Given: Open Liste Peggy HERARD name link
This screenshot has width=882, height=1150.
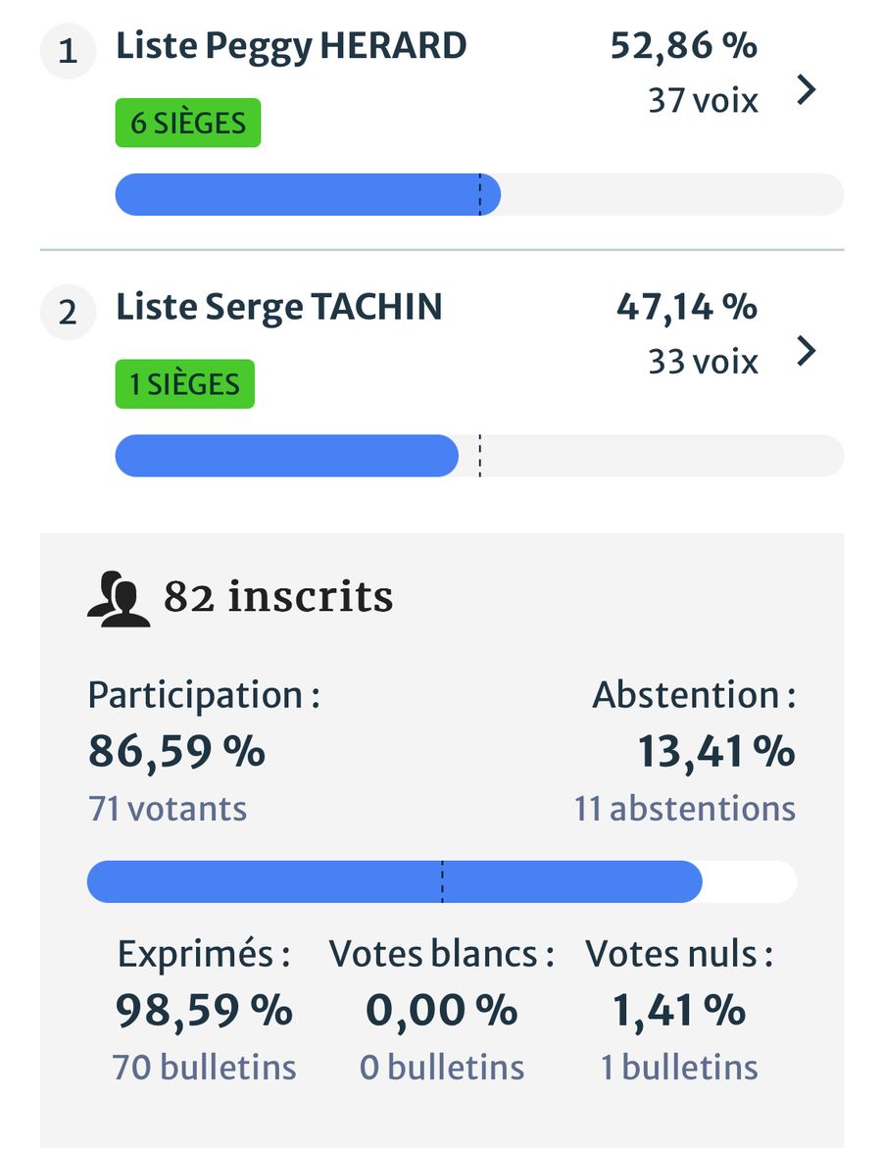Looking at the screenshot, I should point(291,46).
